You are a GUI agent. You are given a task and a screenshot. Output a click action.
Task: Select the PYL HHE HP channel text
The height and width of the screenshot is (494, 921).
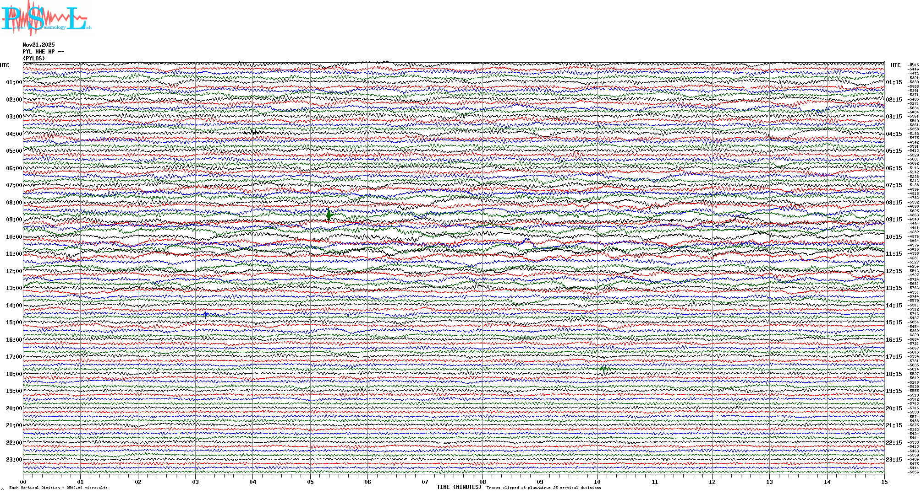point(43,52)
